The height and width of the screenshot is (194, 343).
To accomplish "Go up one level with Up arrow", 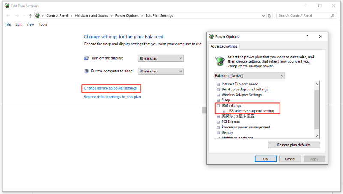I will click(30, 15).
